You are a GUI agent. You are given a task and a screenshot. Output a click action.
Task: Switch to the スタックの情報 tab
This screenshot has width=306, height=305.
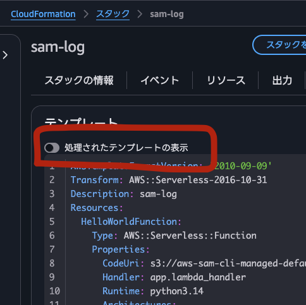click(x=79, y=80)
